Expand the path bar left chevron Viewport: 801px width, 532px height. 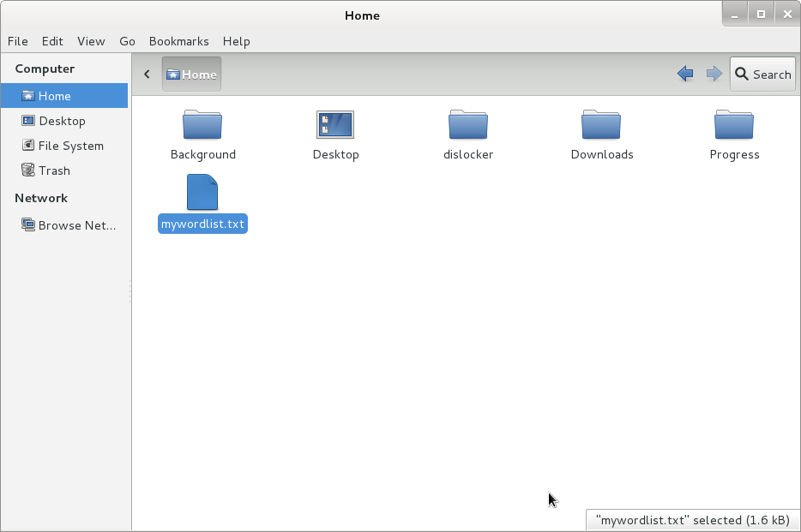(x=147, y=75)
